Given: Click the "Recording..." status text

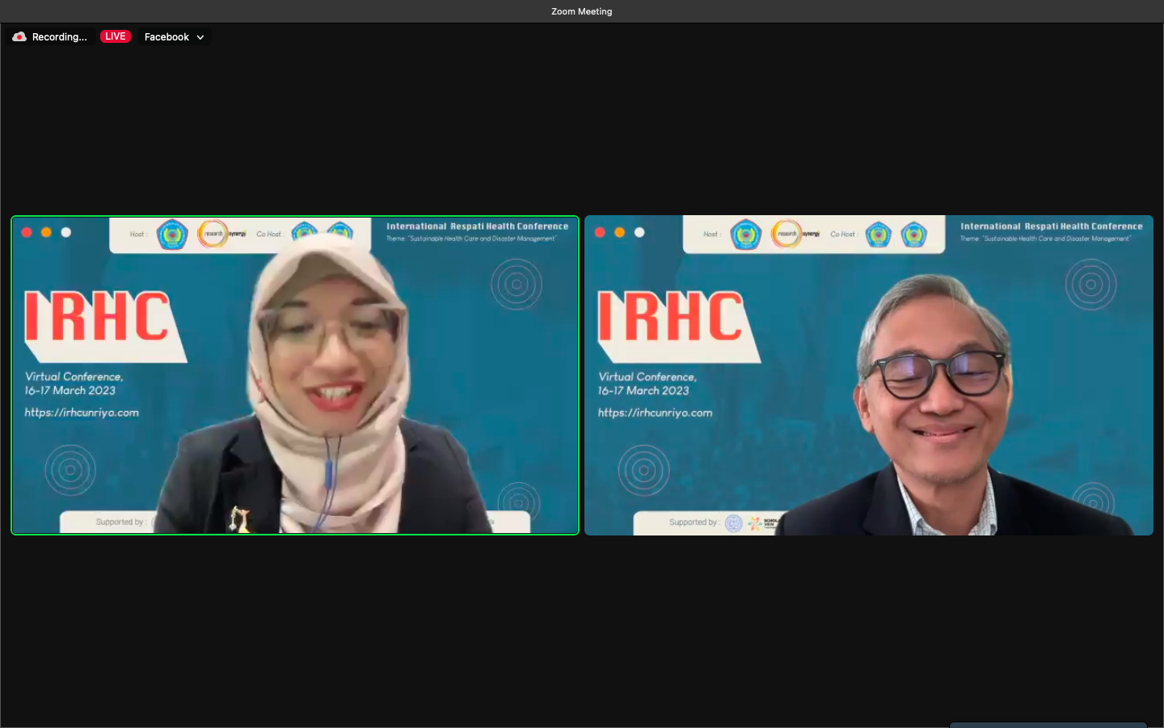Looking at the screenshot, I should 59,37.
